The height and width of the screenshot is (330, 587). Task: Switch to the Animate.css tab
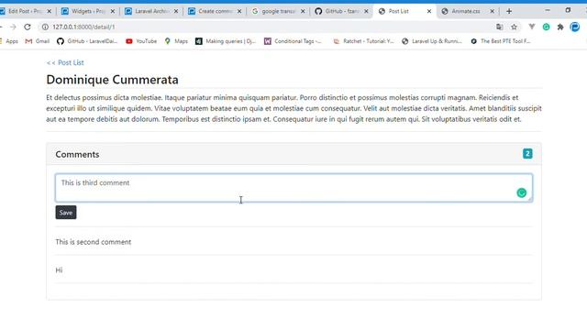point(466,11)
